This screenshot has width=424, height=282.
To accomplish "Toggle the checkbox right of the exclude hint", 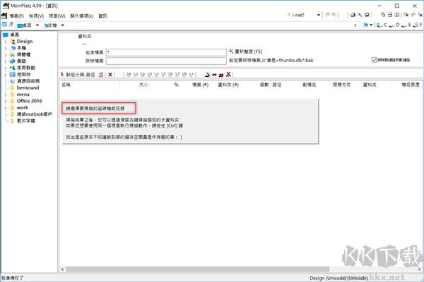I will pyautogui.click(x=375, y=60).
